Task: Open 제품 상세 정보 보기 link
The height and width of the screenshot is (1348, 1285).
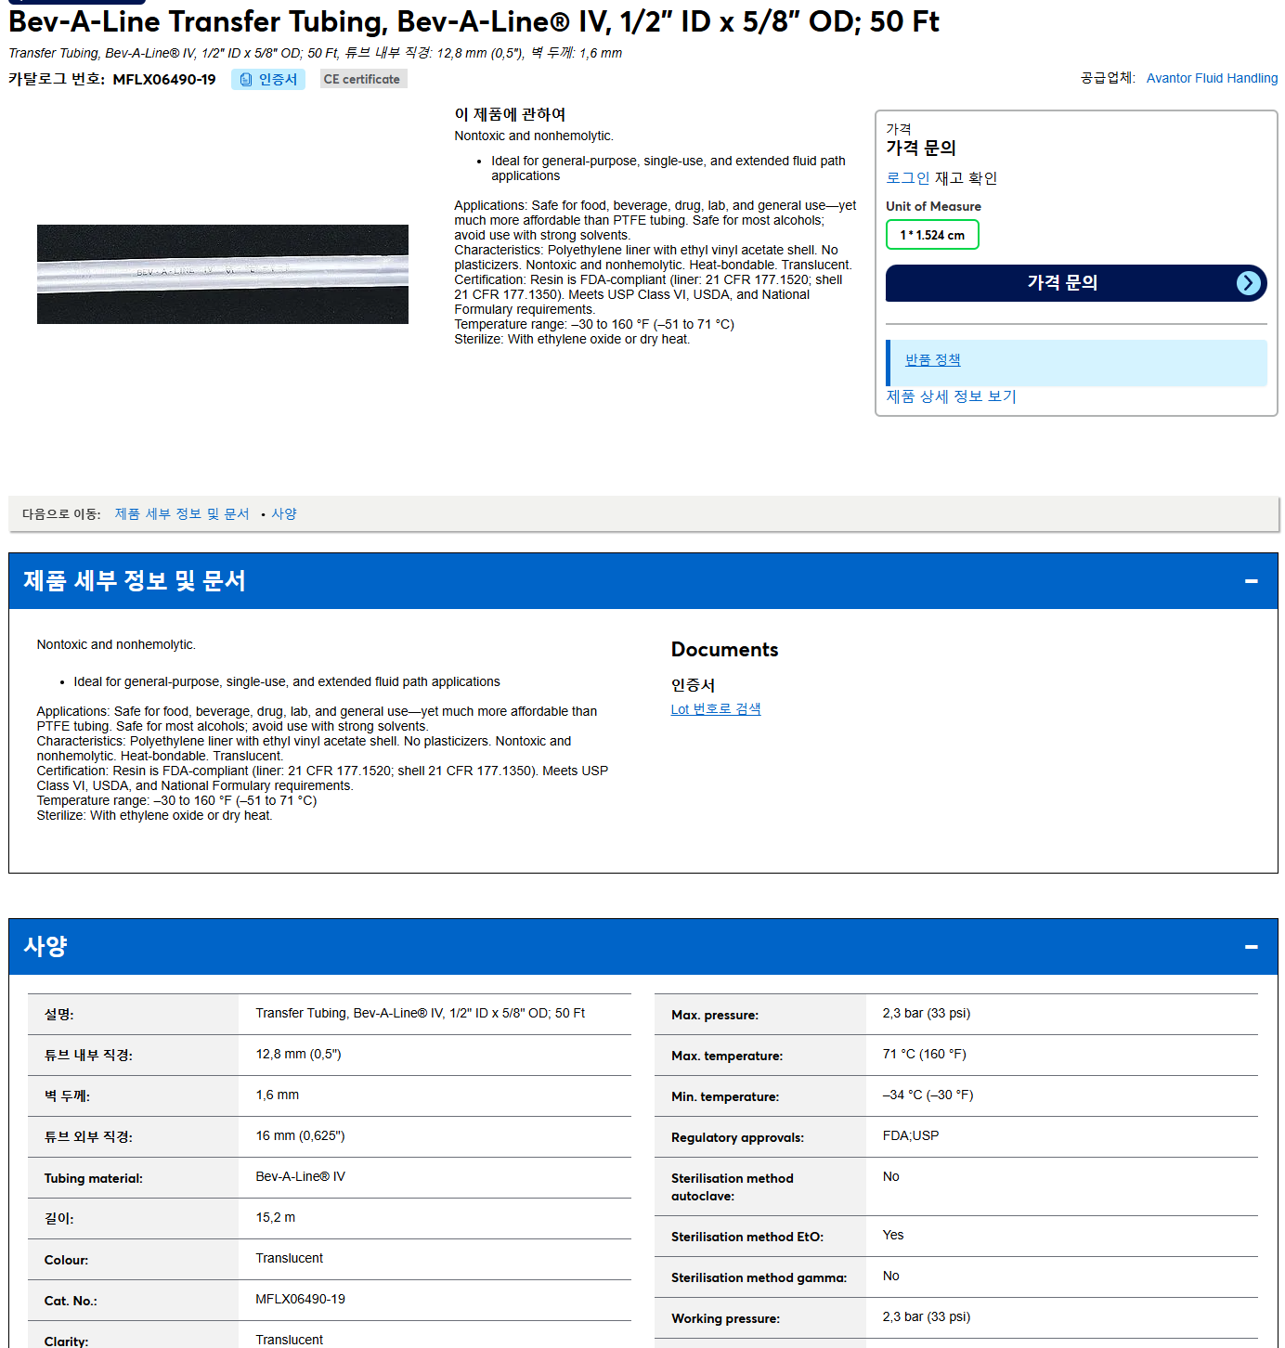Action: 951,396
